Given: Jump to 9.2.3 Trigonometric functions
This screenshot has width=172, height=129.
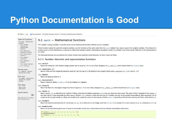Looking at the screenshot, I should [x=26, y=55].
